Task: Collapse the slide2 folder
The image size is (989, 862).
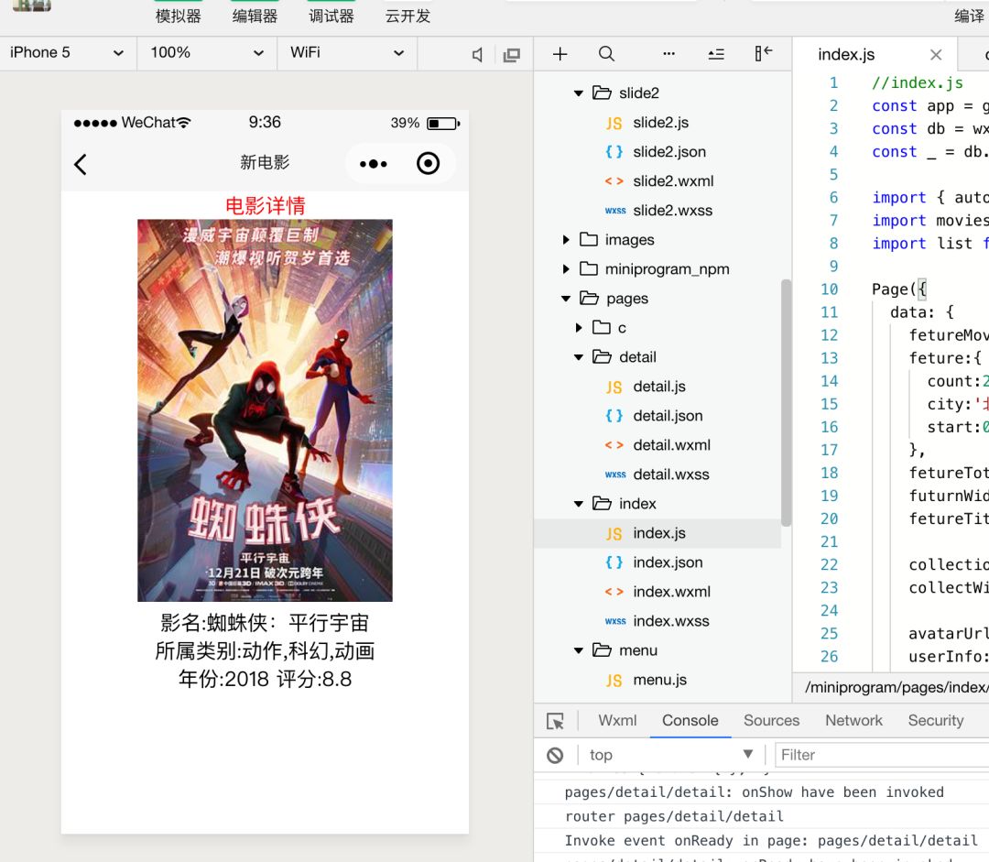Action: pos(579,93)
